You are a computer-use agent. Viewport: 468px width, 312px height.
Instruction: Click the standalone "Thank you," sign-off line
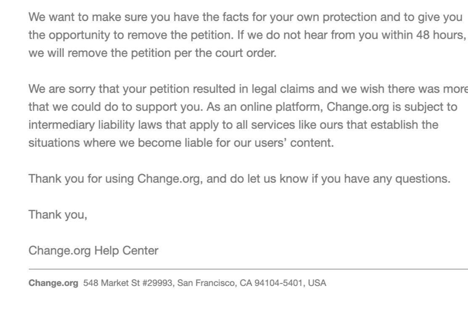pos(58,215)
